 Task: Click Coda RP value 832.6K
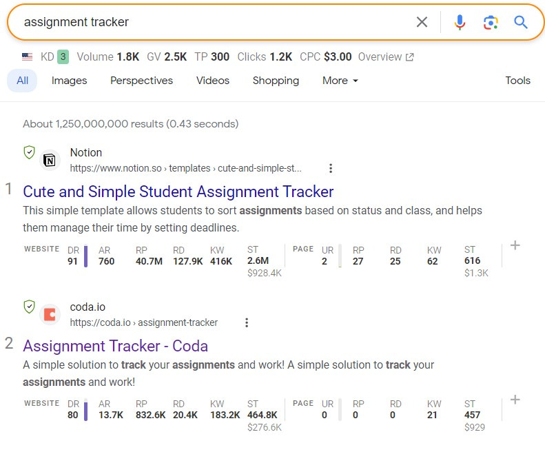(x=150, y=415)
